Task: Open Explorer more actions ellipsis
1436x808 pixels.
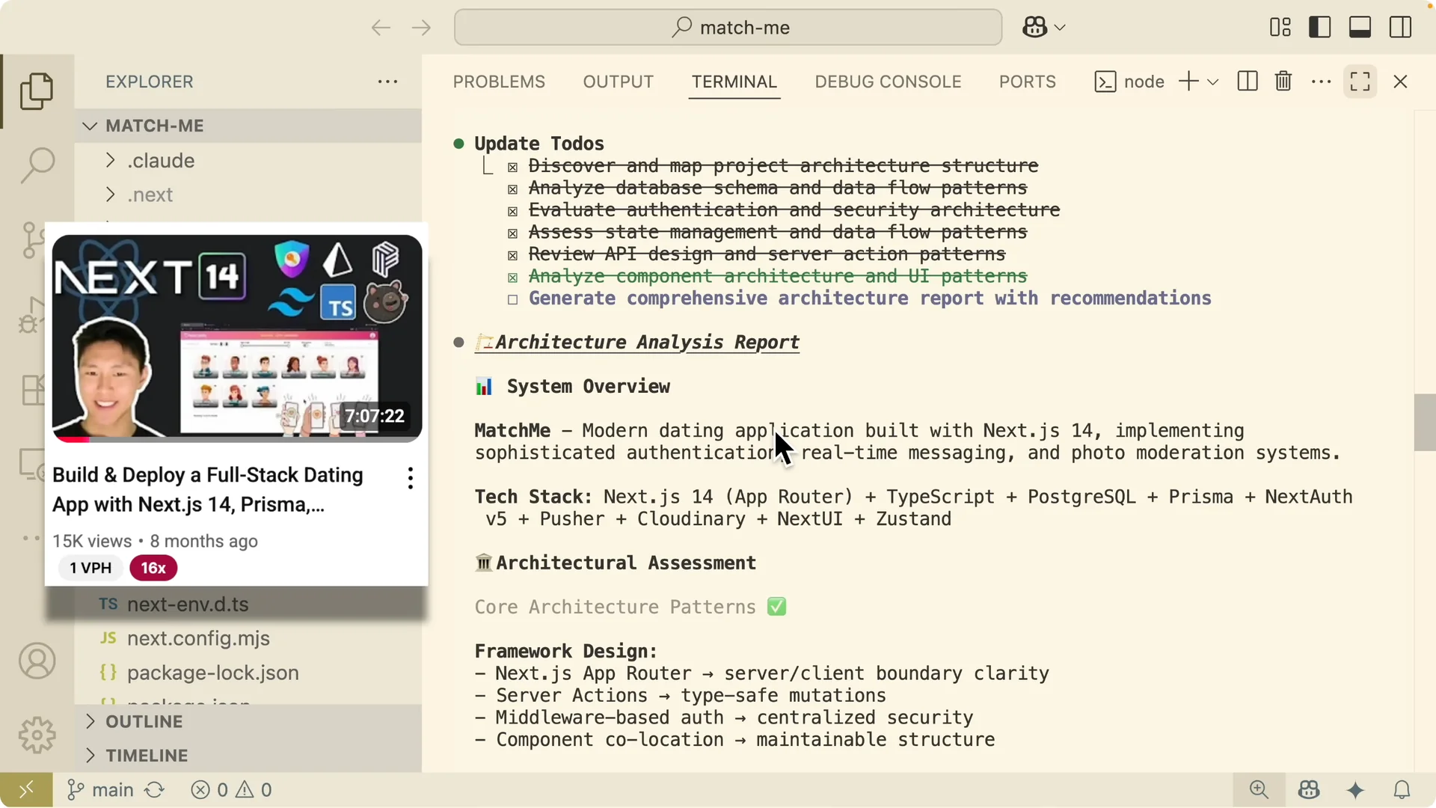Action: (x=387, y=82)
